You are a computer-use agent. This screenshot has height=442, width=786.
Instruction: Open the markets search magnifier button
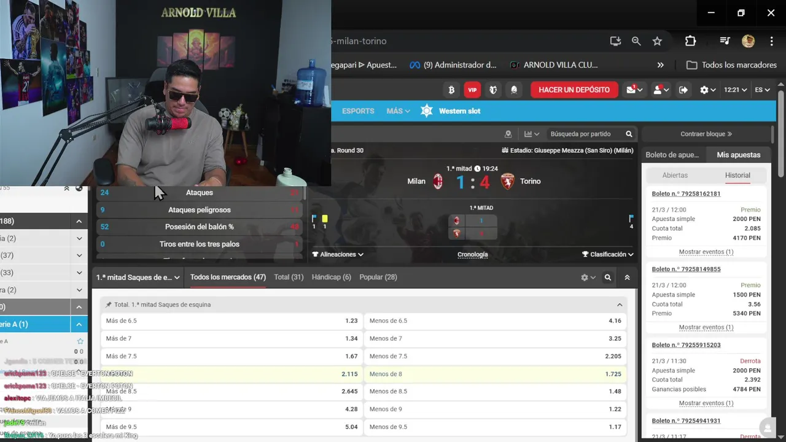(608, 277)
